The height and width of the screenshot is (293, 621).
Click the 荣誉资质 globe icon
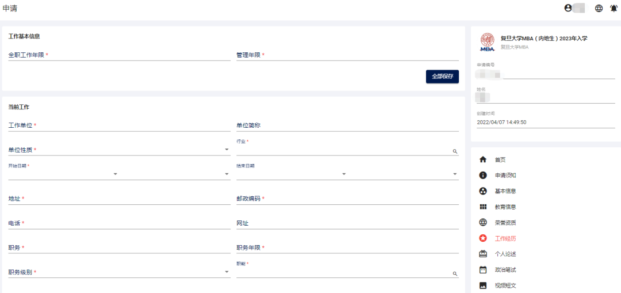pyautogui.click(x=483, y=222)
